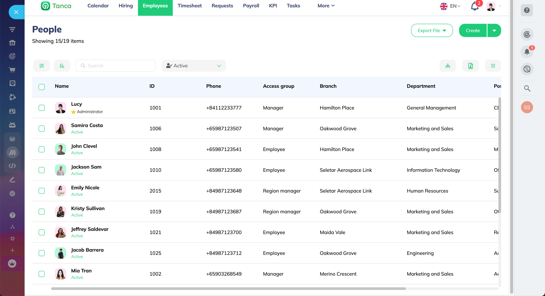Expand the Active status filter dropdown
Screen dimensions: 545x296
(x=194, y=66)
